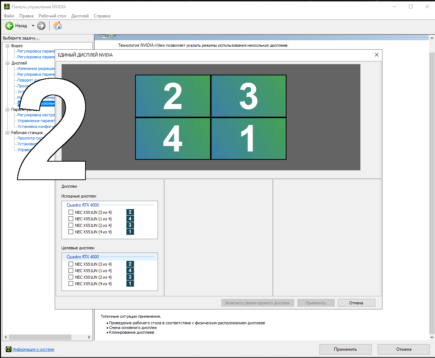Click Включить режим единого дисплея button
The width and height of the screenshot is (435, 358).
(257, 303)
